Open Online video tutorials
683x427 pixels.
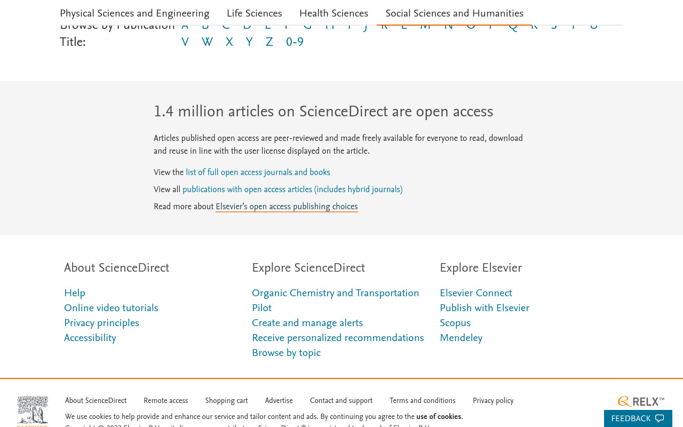(111, 308)
